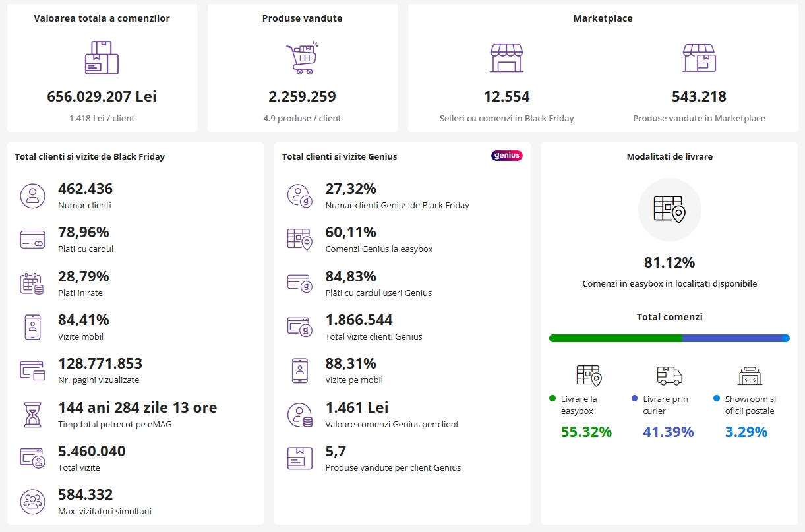
Task: Click the user icon beside Numar clienti
Action: coord(32,196)
